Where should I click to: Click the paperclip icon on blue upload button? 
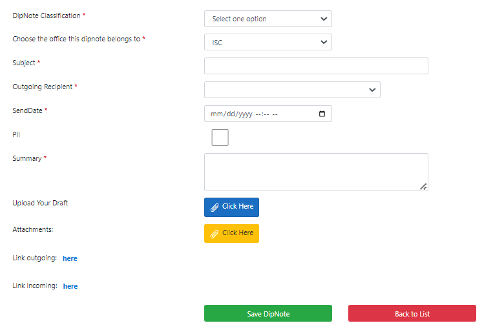215,207
